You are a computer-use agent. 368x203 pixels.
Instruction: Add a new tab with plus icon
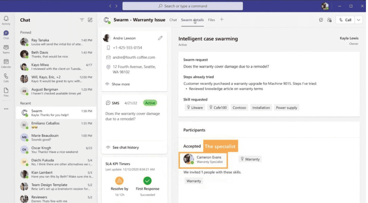(222, 20)
